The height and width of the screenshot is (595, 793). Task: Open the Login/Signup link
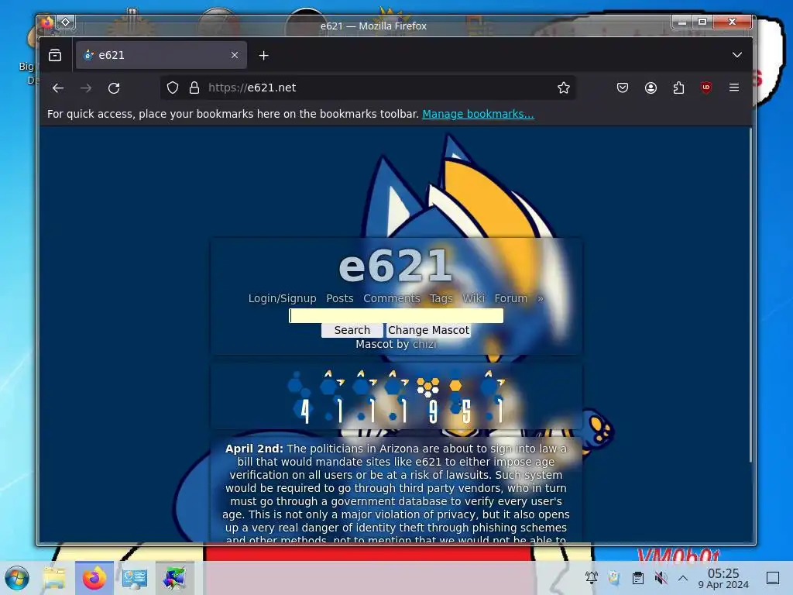(282, 298)
